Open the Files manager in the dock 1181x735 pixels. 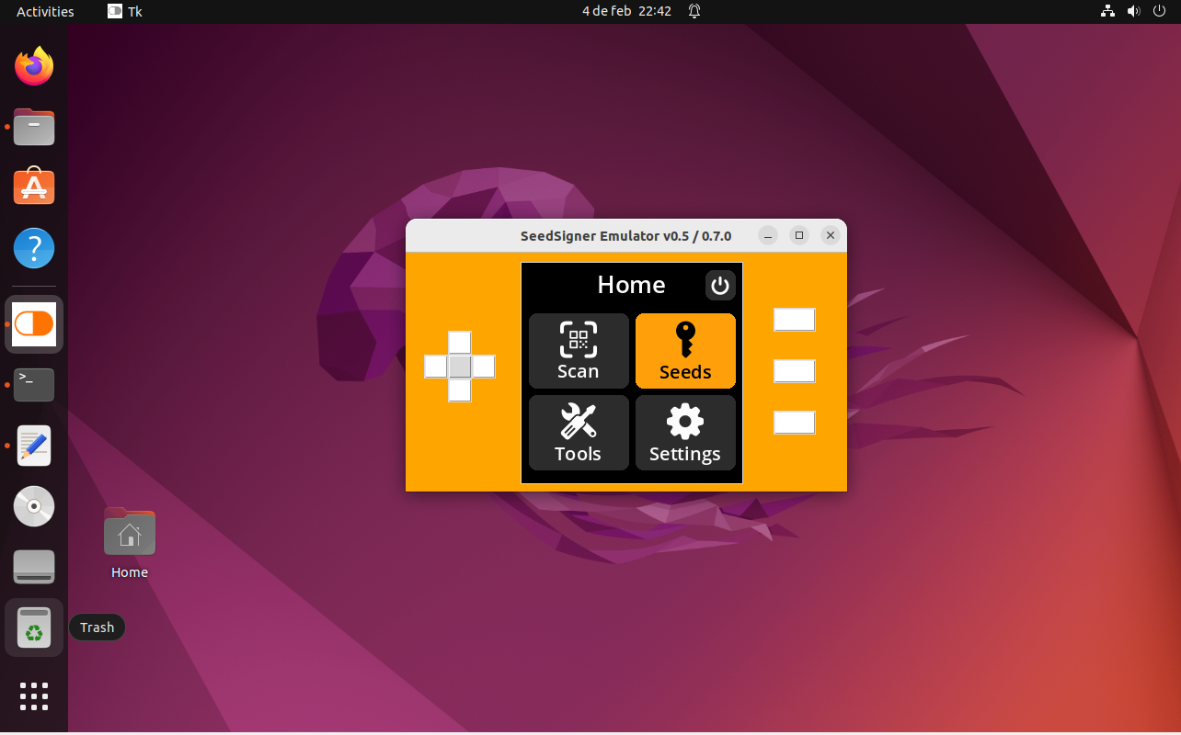coord(34,127)
